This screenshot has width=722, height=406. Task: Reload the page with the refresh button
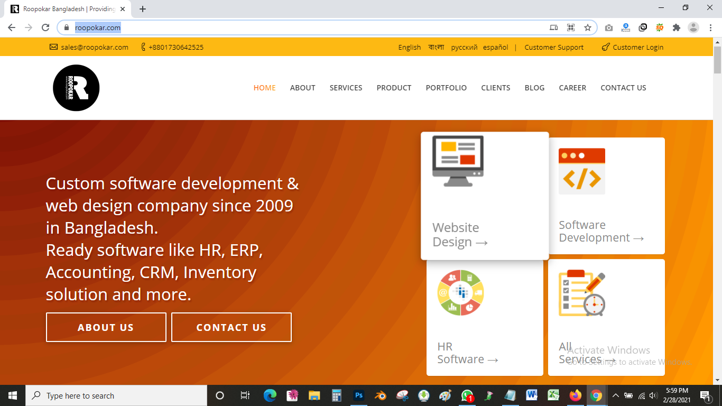[x=45, y=27]
